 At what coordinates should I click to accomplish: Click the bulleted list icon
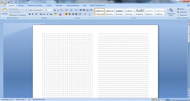pos(66,10)
